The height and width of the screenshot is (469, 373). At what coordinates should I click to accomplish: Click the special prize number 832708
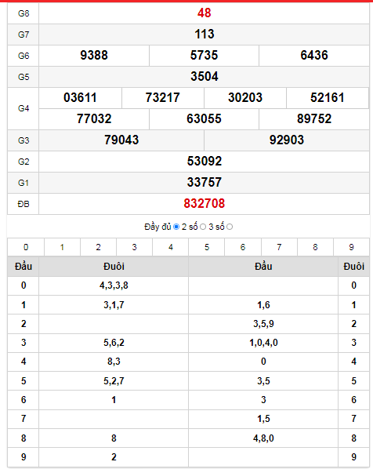point(205,204)
